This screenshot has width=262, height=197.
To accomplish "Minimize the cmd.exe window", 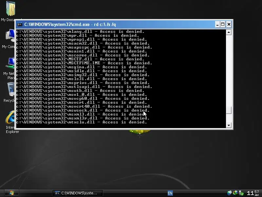I will pyautogui.click(x=217, y=24).
